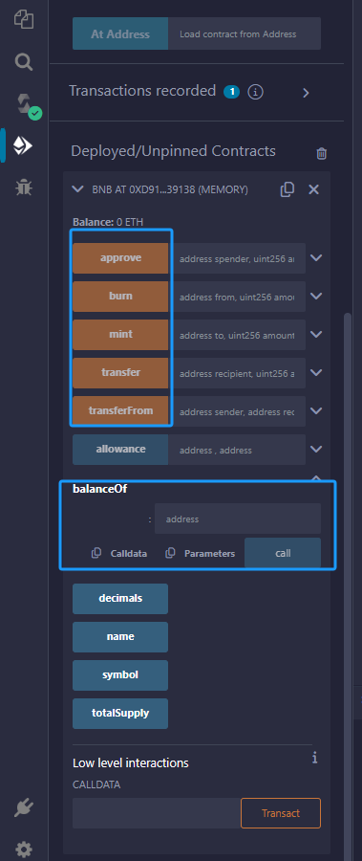362x861 pixels.
Task: Delete all deployed contracts with trash icon
Action: click(322, 154)
